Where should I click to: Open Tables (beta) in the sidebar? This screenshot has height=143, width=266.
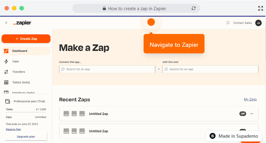click(21, 82)
